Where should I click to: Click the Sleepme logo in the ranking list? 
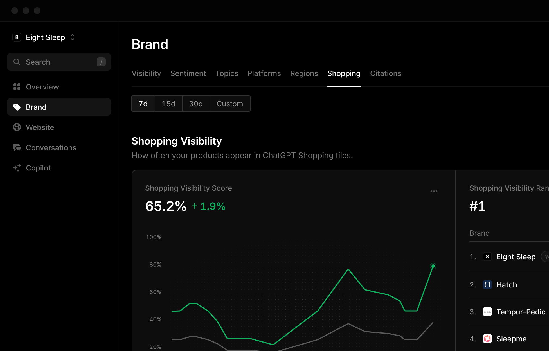[487, 339]
